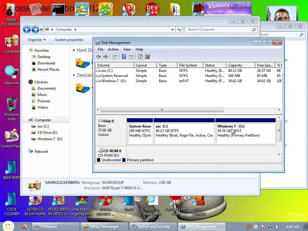The width and height of the screenshot is (308, 231).
Task: Open recent pages dropdown next to Forward button
Action: pos(41,30)
